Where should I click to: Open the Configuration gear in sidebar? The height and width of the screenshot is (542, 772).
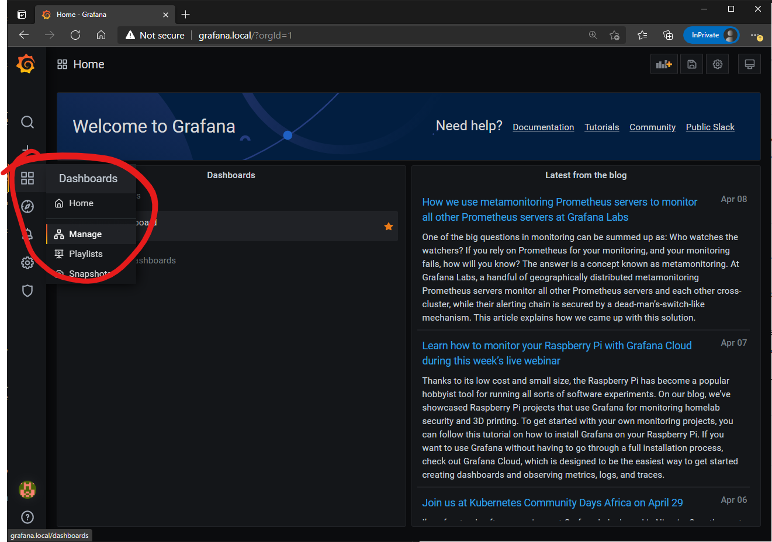pos(27,263)
